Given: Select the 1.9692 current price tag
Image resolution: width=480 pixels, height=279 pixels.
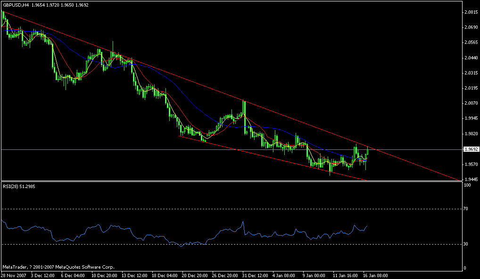Looking at the screenshot, I should pos(471,149).
